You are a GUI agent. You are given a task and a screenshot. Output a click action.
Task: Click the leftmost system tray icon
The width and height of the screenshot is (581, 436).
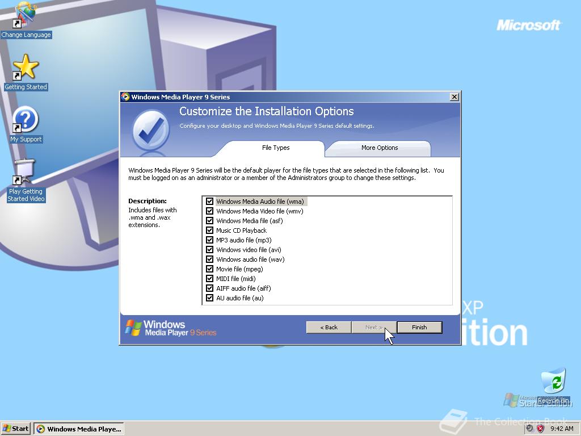click(530, 429)
